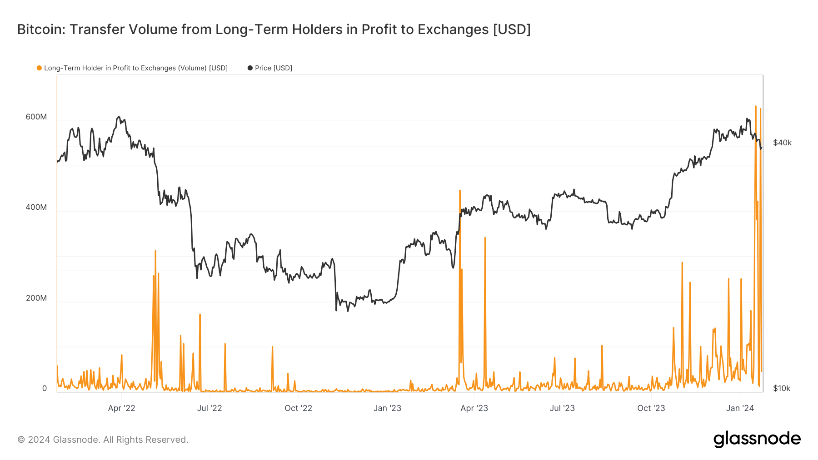
Task: Click the 600M volume axis label
Action: point(36,117)
